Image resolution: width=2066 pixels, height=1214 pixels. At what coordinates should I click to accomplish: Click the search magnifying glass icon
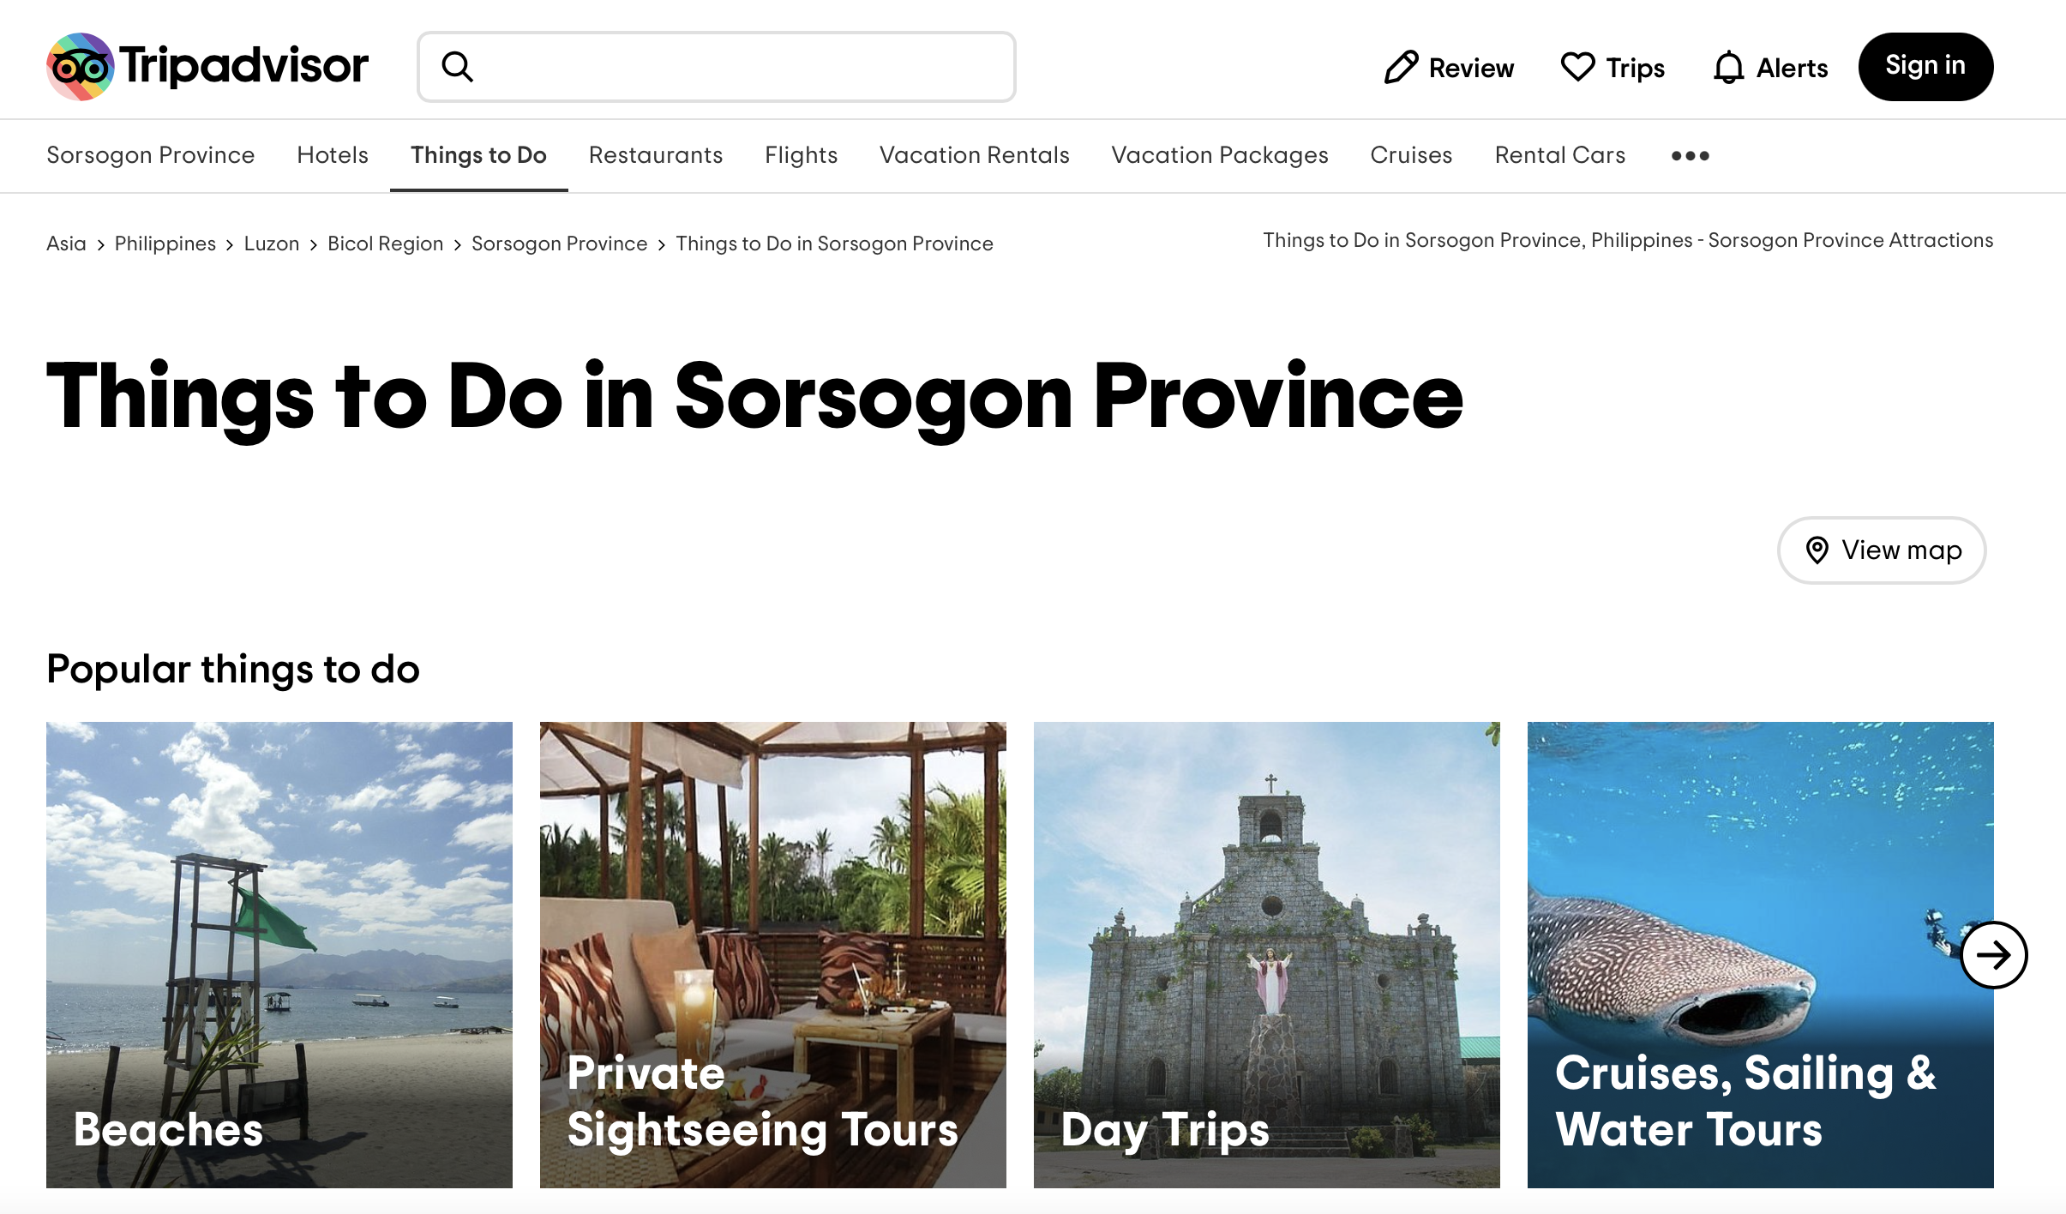[x=457, y=67]
